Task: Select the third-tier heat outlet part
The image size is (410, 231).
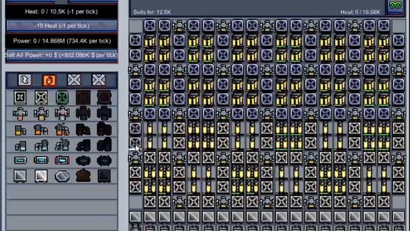Action: tap(62, 145)
